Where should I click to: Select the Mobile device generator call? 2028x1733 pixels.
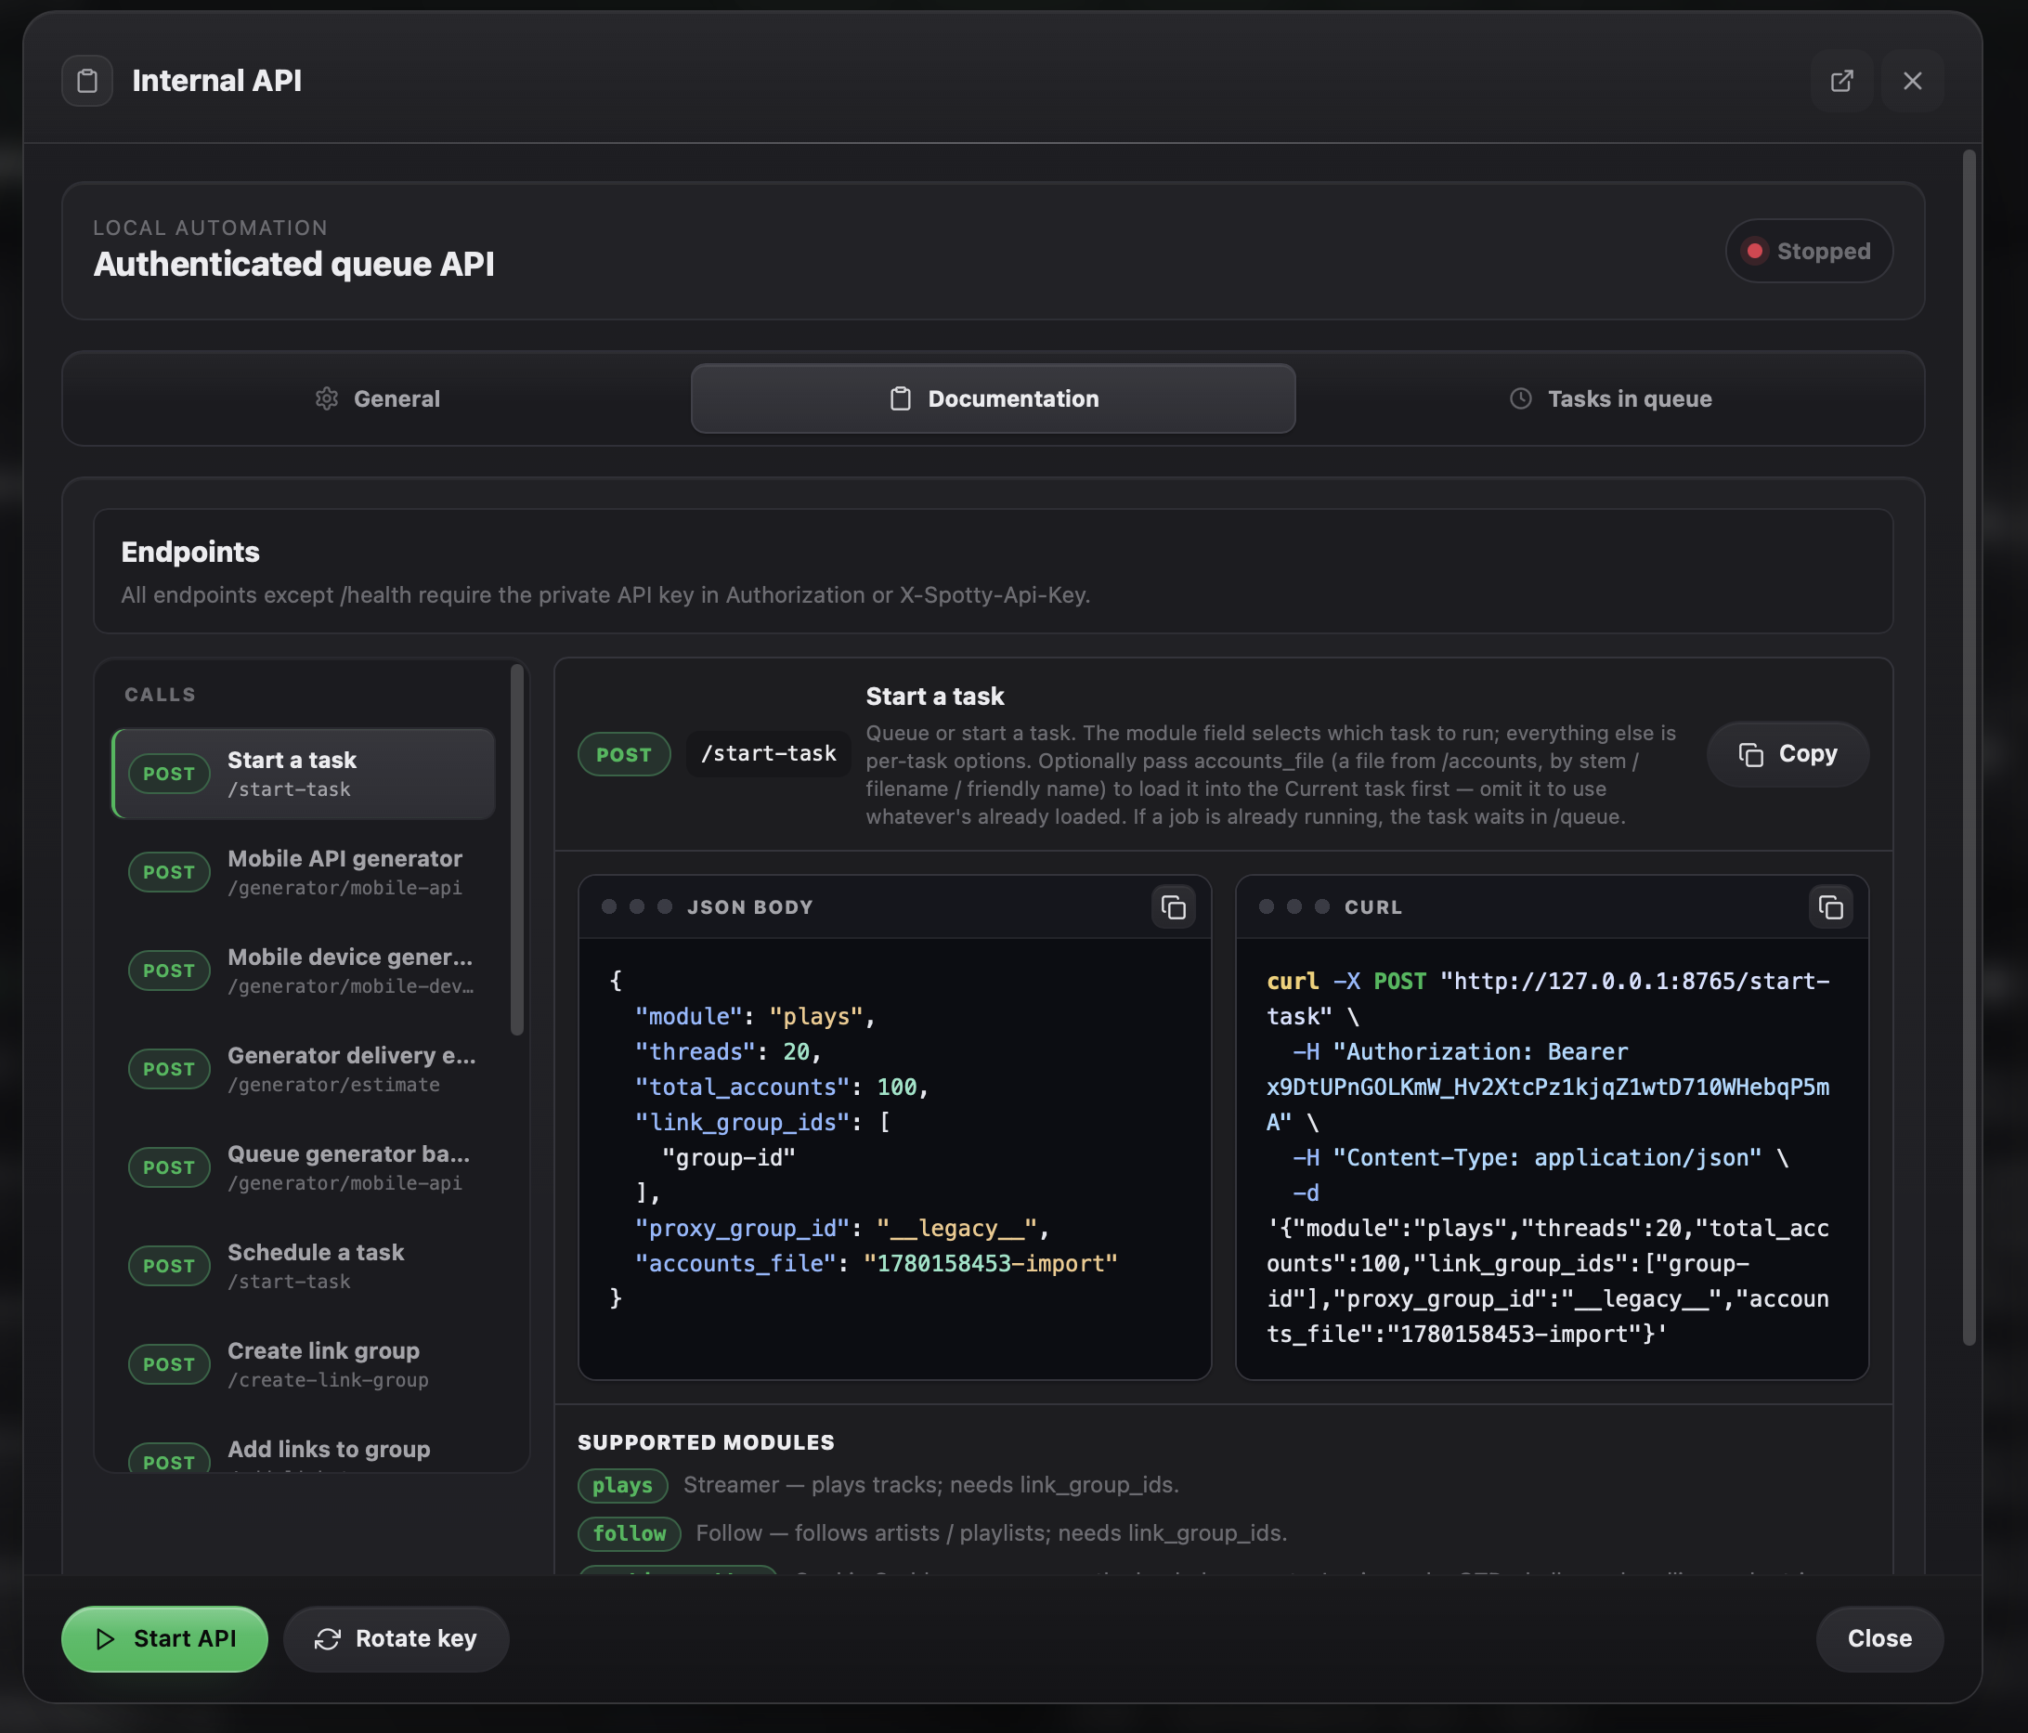pos(304,971)
